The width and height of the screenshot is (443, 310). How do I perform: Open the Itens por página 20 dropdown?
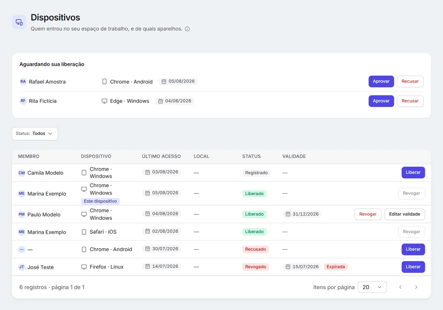pos(372,287)
